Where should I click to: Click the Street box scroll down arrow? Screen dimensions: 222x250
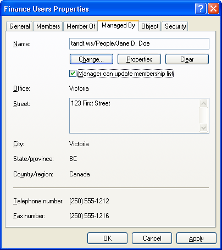[204, 127]
